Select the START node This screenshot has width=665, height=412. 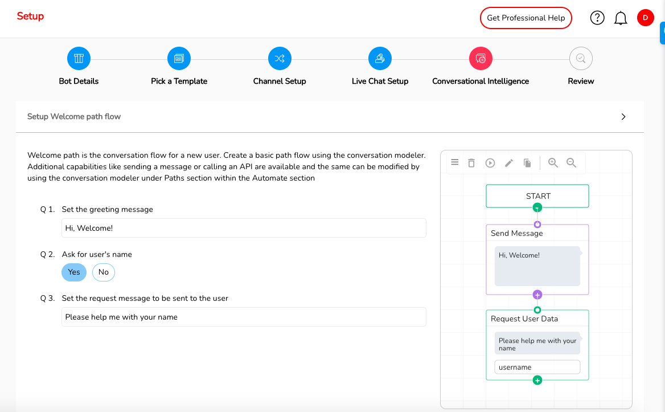pos(537,196)
